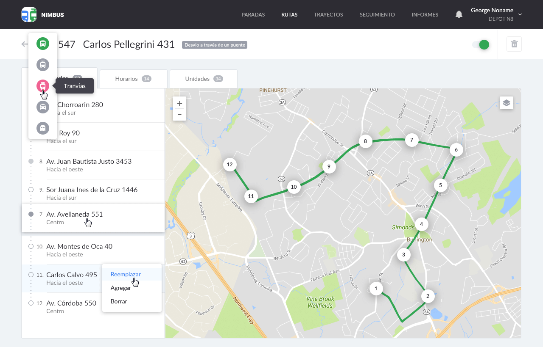Zoom out on the map

(x=179, y=115)
